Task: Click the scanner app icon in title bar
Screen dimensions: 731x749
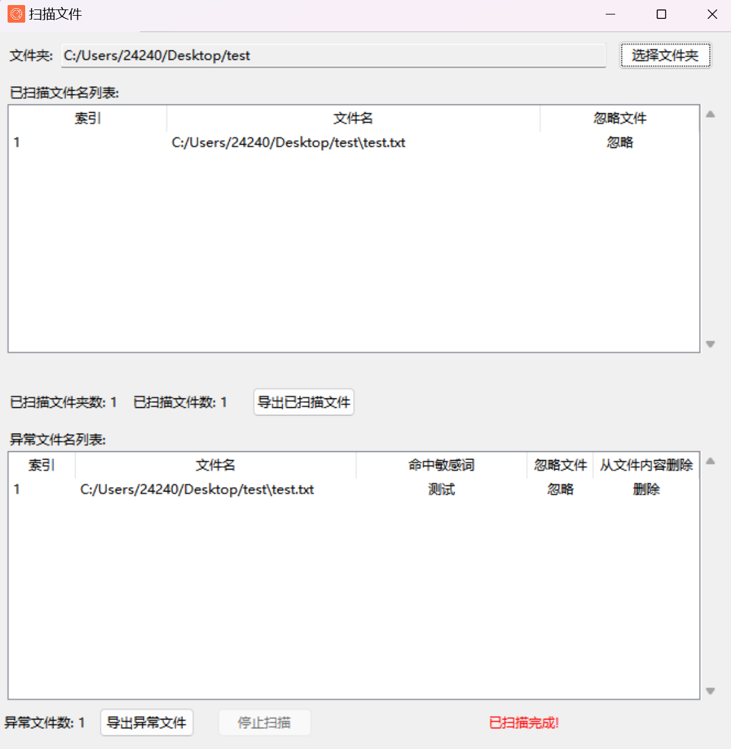Action: (x=16, y=13)
